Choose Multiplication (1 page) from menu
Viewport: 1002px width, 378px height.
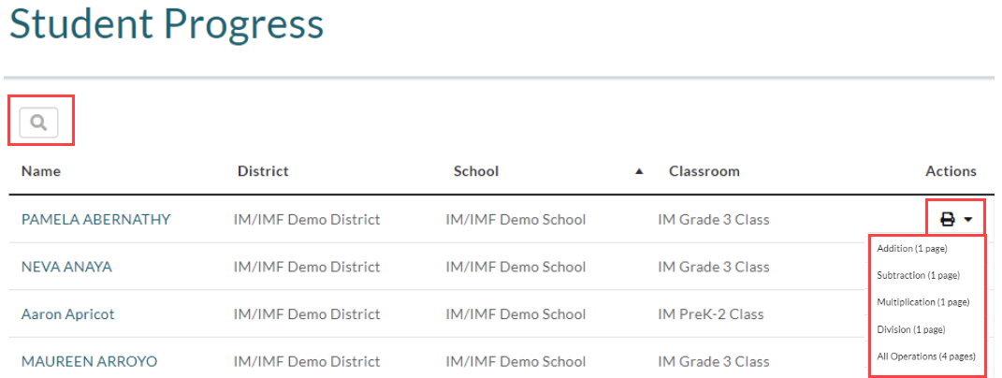[x=923, y=302]
